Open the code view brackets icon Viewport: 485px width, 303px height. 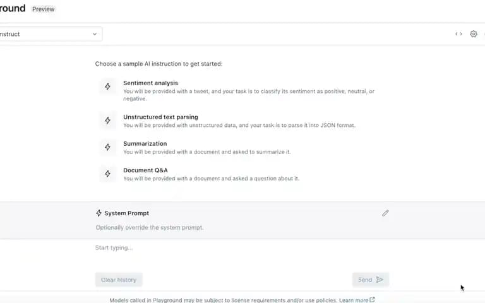(x=458, y=34)
